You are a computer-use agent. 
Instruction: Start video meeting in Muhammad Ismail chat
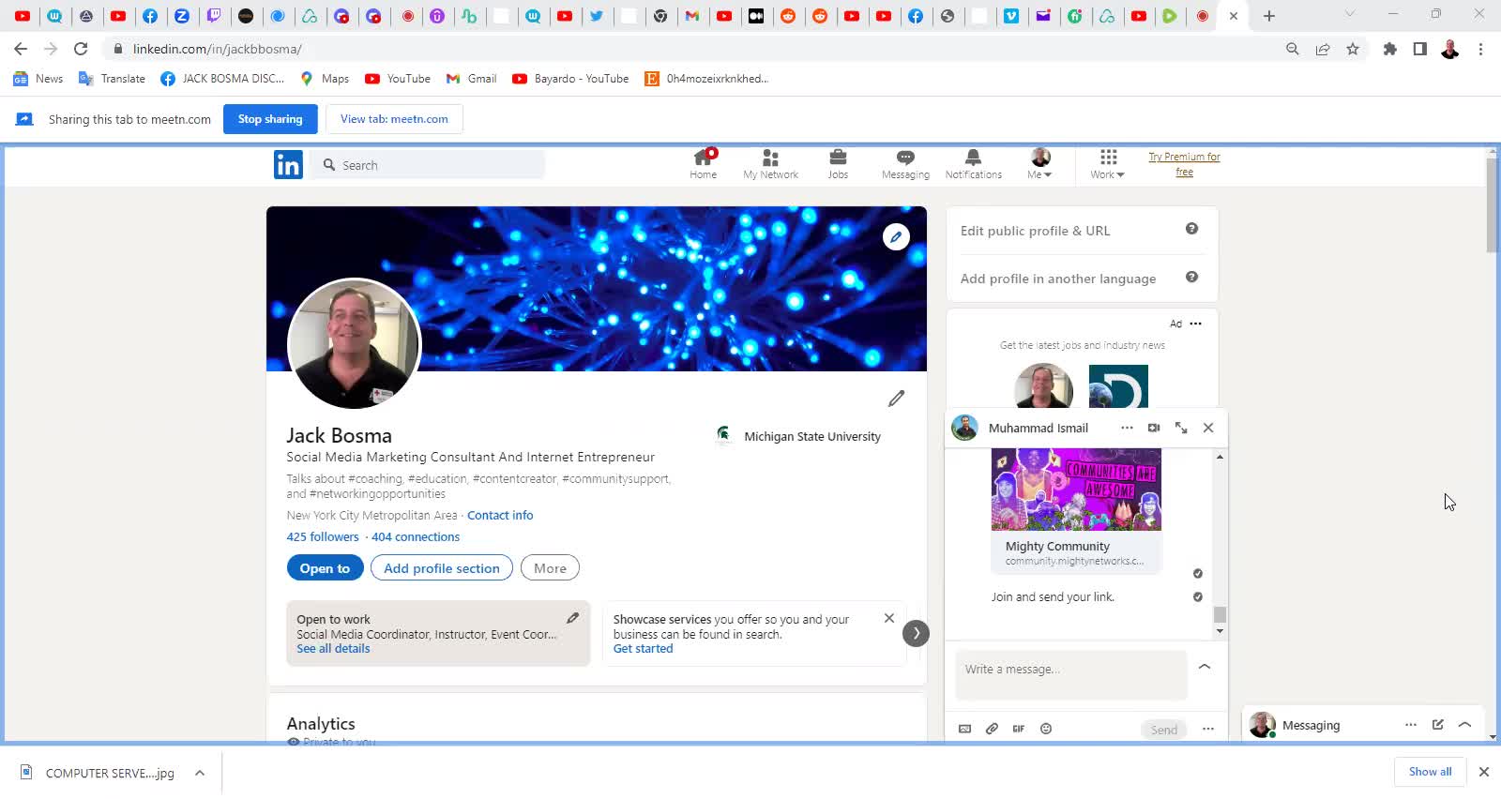point(1154,428)
